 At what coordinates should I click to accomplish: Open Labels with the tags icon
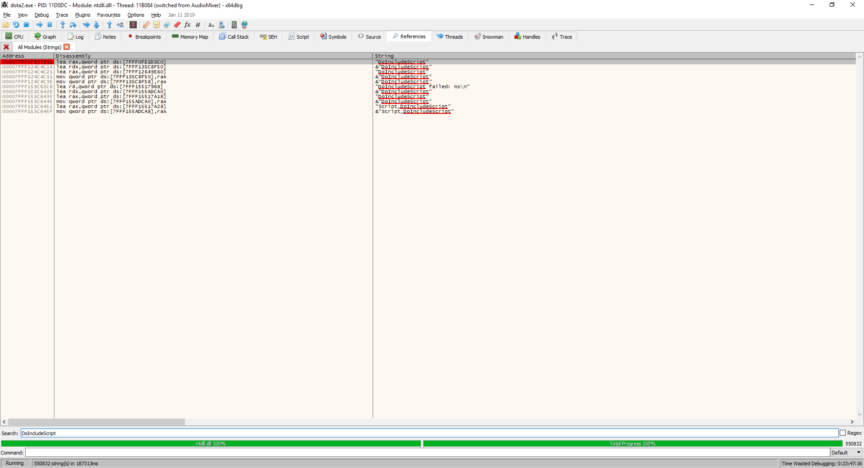(x=167, y=25)
